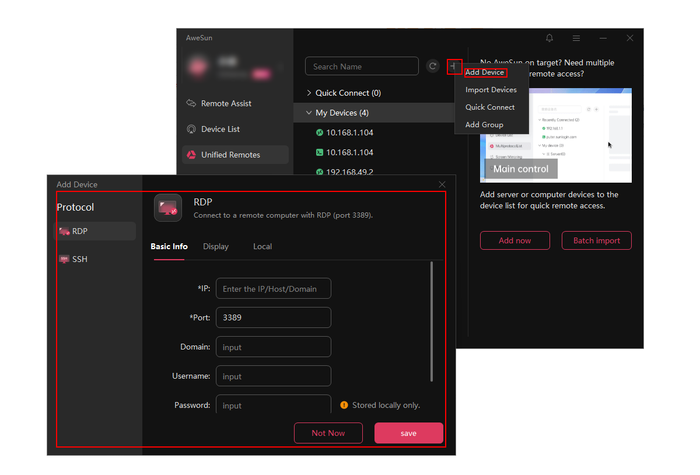Viewport: 700px width, 475px height.
Task: Click the Main control tutorial thumbnail
Action: tap(556, 135)
